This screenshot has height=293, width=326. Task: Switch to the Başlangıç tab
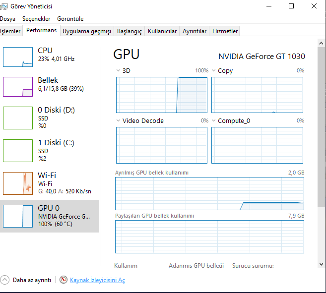click(x=129, y=31)
